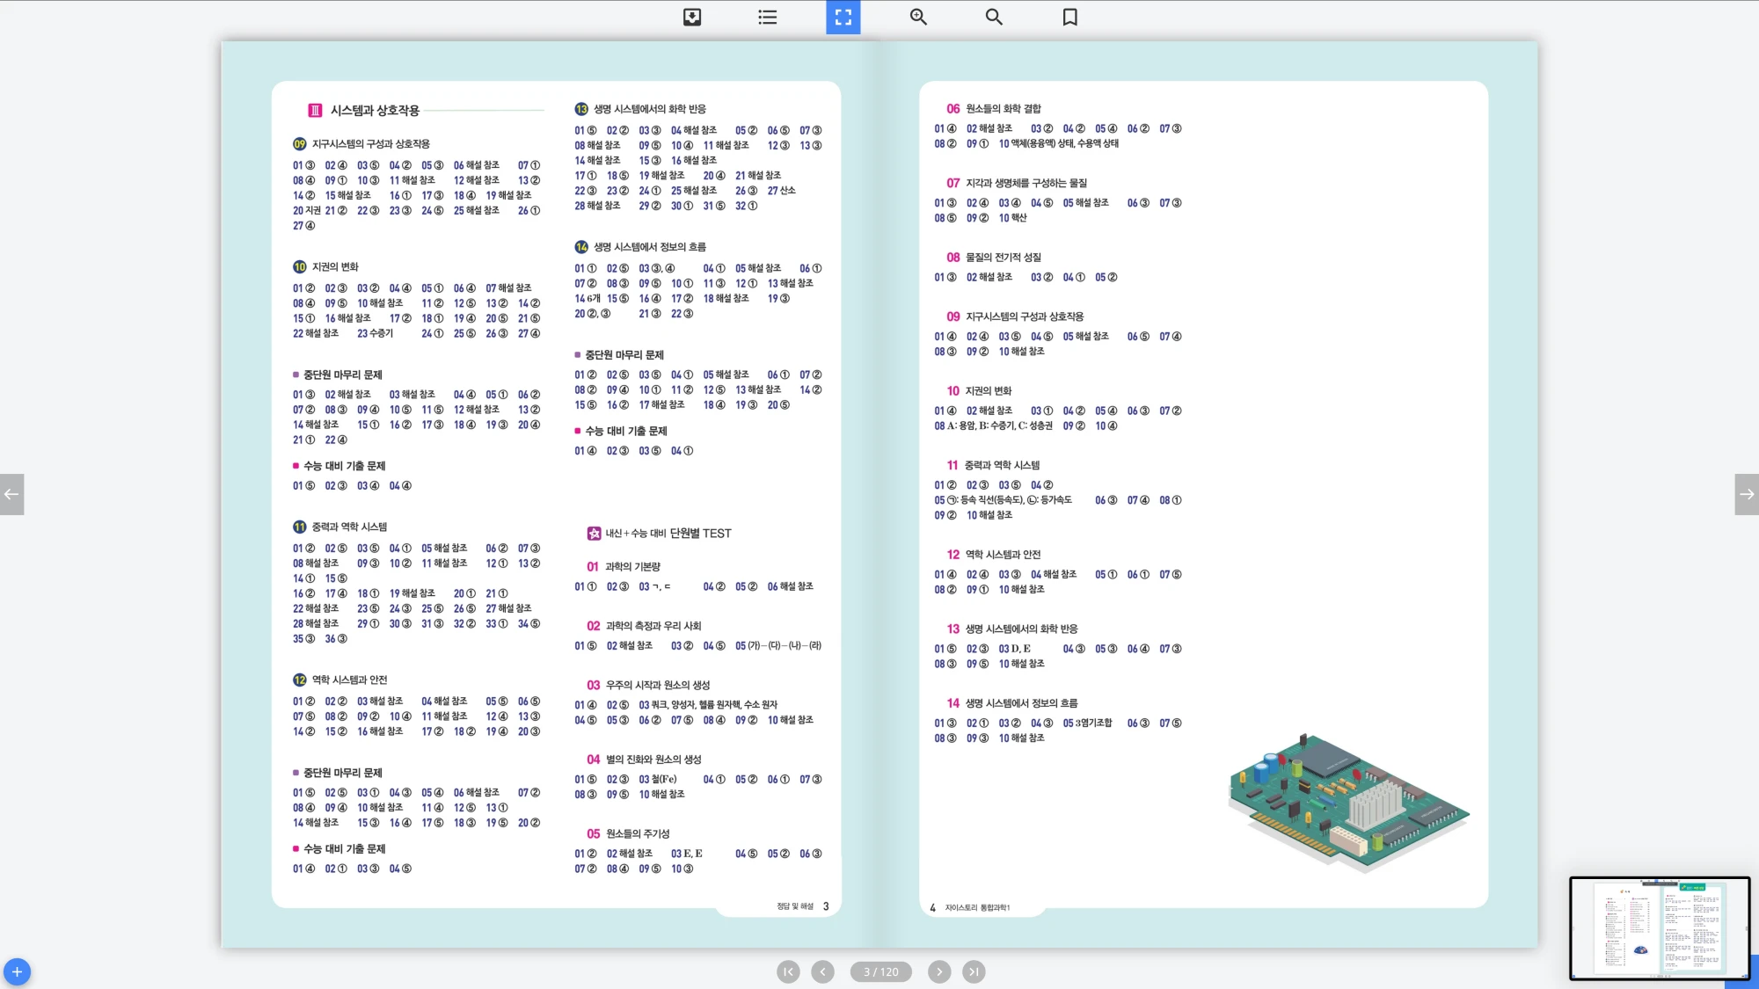Click the 시스템과 상호작용 section title
This screenshot has width=1759, height=989.
coord(375,111)
